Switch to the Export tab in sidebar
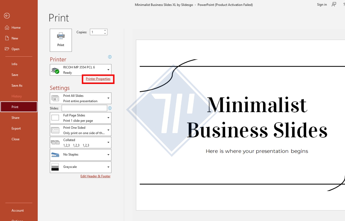This screenshot has width=345, height=221. pos(16,128)
